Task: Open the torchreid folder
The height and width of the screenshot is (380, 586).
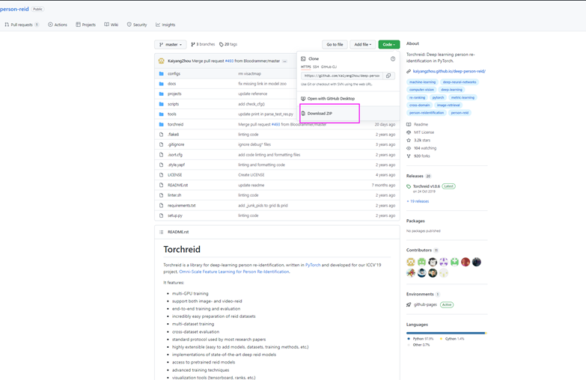Action: [175, 124]
